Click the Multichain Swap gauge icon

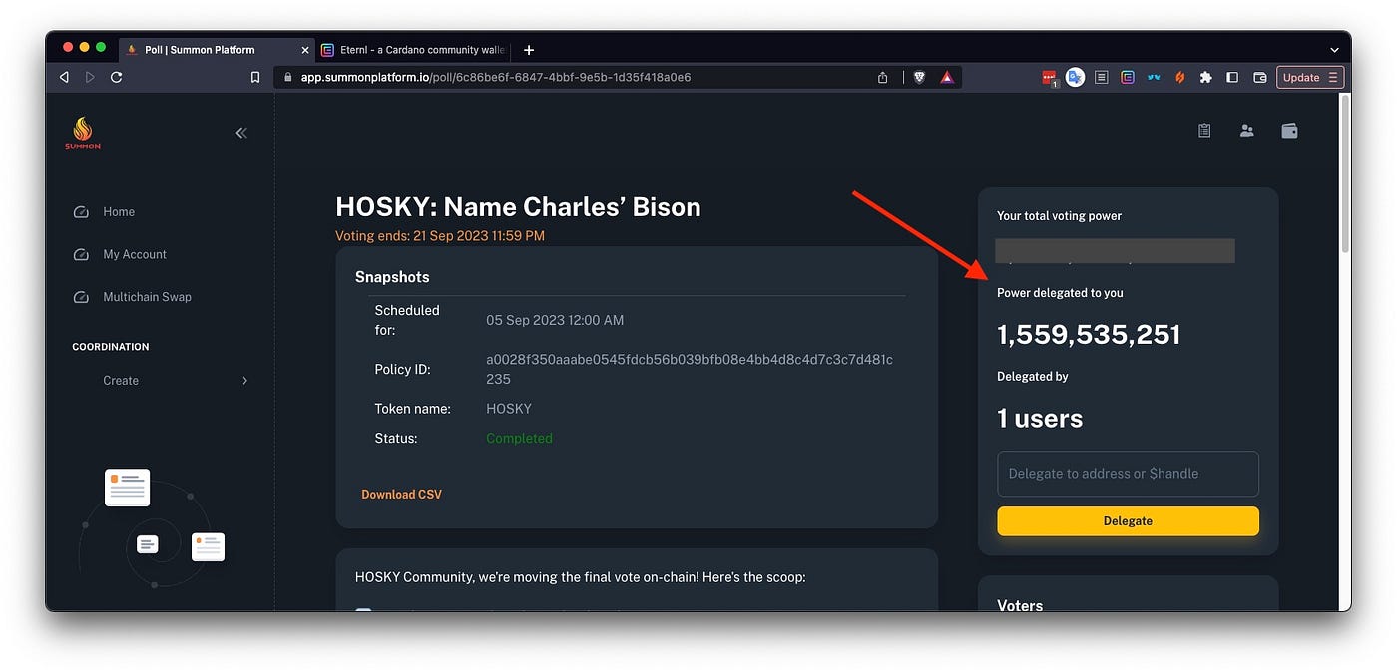[81, 297]
